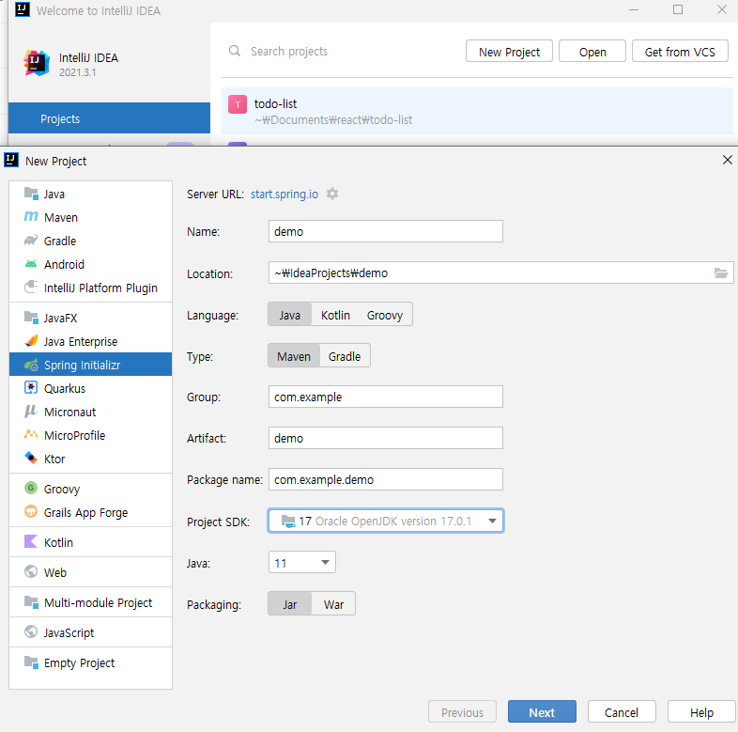Set packaging to War
This screenshot has width=738, height=732.
point(333,604)
